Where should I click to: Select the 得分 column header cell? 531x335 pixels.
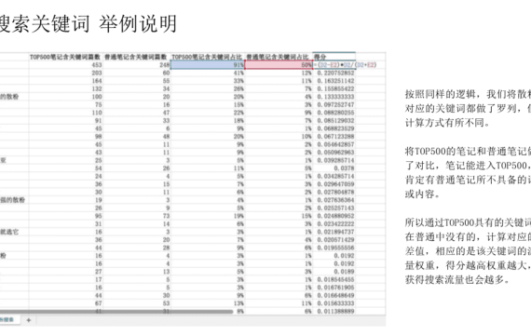pyautogui.click(x=334, y=57)
